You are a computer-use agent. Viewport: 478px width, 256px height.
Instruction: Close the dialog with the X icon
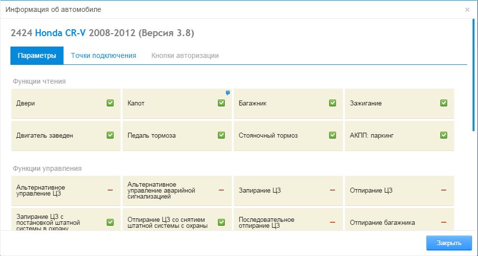(467, 9)
